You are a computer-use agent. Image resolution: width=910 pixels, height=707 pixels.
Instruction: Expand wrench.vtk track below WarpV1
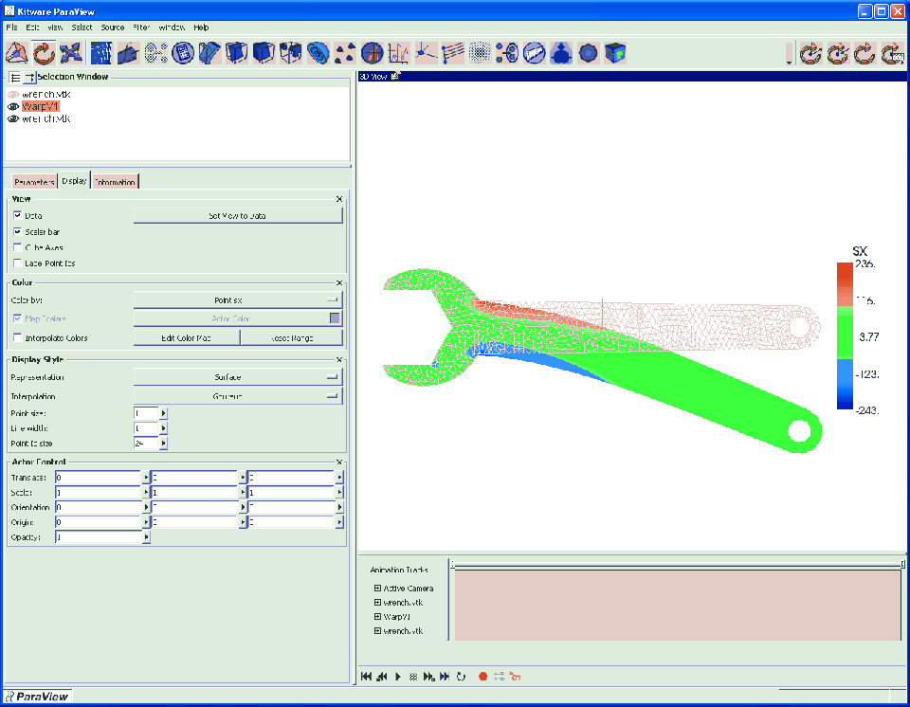pos(377,630)
